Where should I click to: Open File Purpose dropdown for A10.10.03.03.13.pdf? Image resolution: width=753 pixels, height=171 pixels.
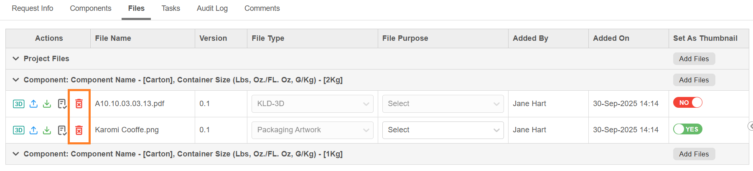pos(443,104)
